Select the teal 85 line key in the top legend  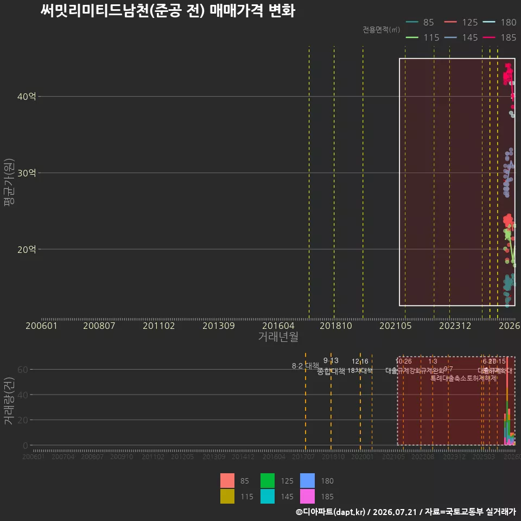(412, 22)
